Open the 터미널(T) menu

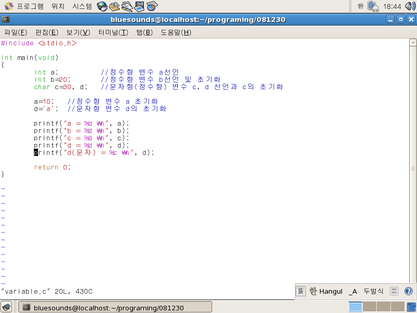point(113,32)
